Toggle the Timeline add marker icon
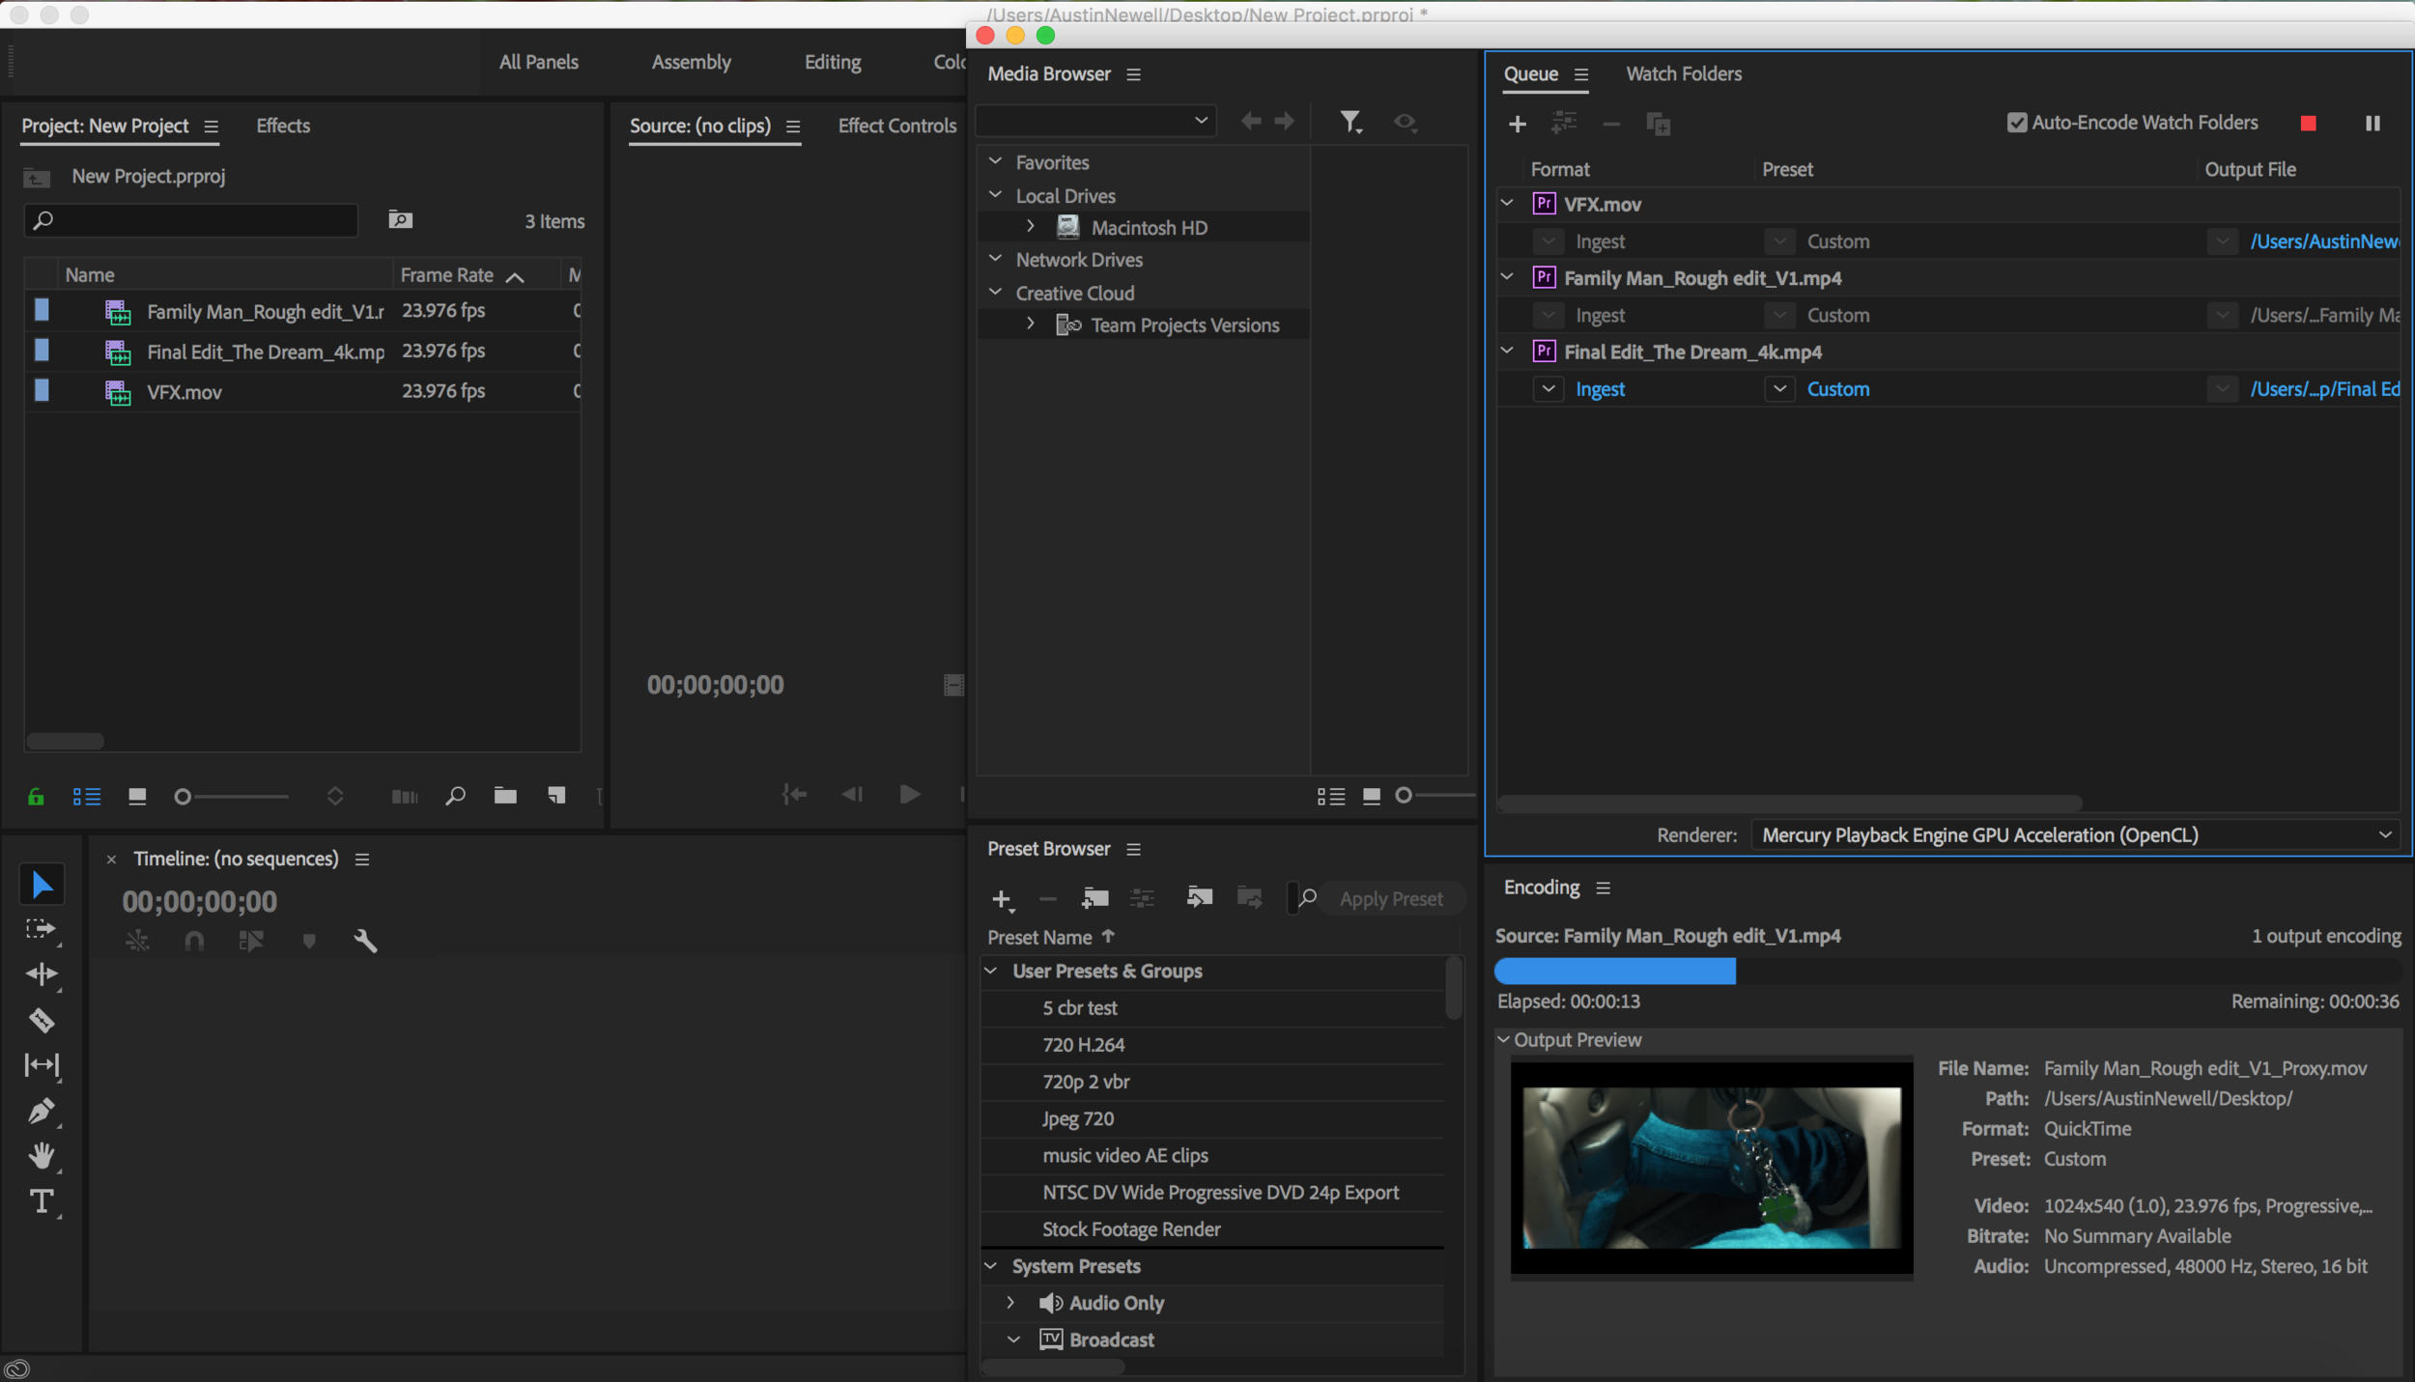This screenshot has width=2415, height=1382. (x=309, y=941)
